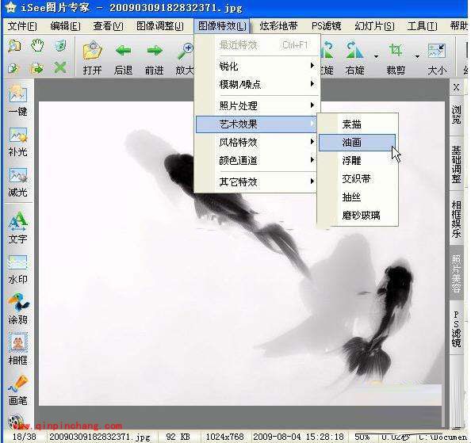Screen dimensions: 471x443
Task: Open the PS滤镜 menu
Action: tap(326, 26)
